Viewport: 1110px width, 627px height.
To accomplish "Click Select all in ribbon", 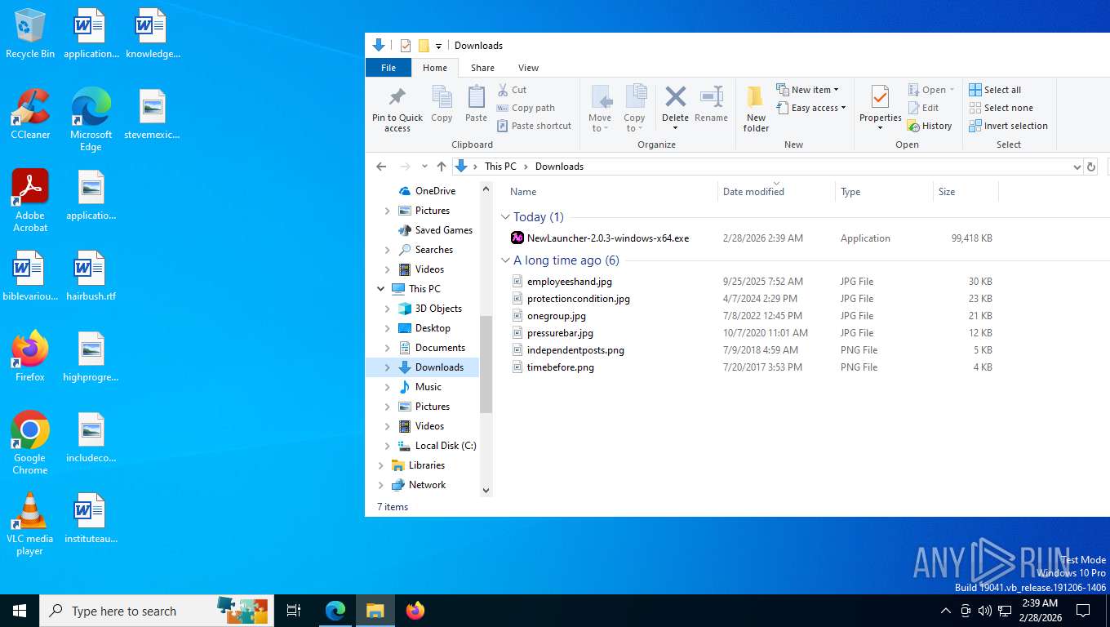I will coord(995,90).
